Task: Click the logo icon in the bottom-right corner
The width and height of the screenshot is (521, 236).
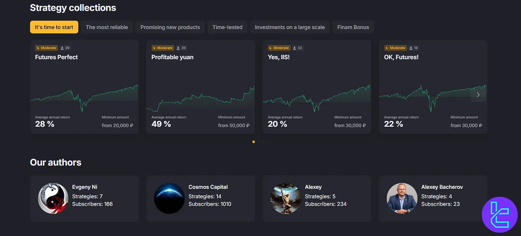Action: [500, 214]
